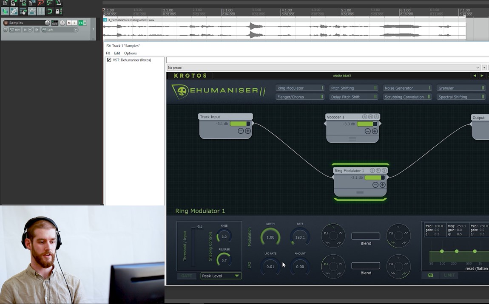
Task: Click the envelope trim icon on Samples track
Action: [12, 30]
